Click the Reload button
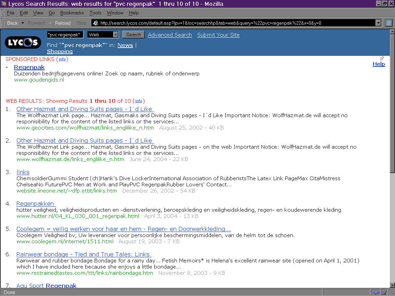This screenshot has width=395, height=296. click(x=63, y=23)
